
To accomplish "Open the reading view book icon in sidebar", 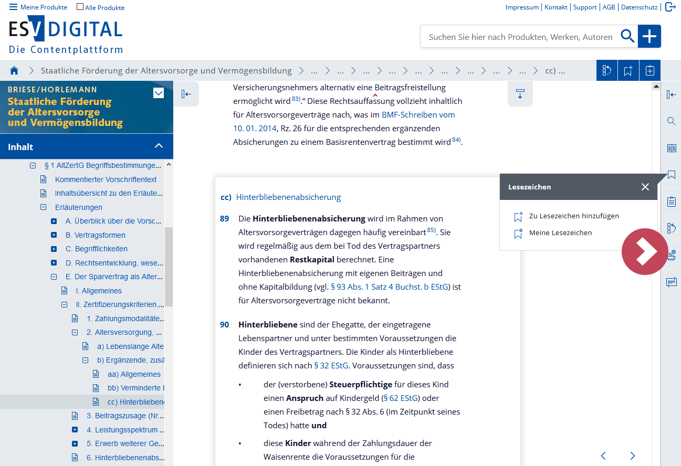I will (671, 148).
